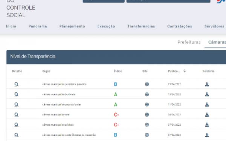Open the magnifier for the 08/04/2022 row

tap(16, 115)
